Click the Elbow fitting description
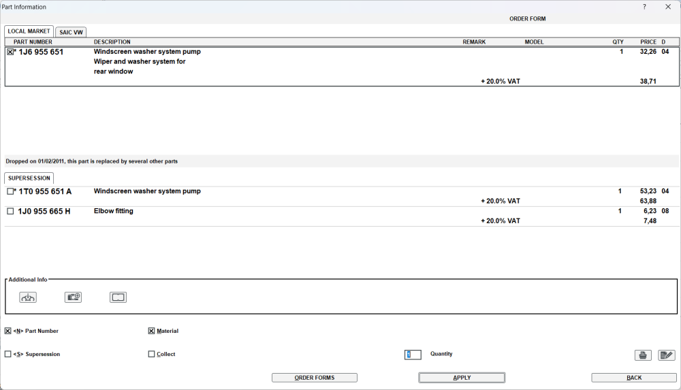Image resolution: width=681 pixels, height=390 pixels. tap(113, 211)
